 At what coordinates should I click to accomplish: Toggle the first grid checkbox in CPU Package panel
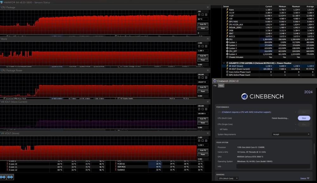pos(199,14)
